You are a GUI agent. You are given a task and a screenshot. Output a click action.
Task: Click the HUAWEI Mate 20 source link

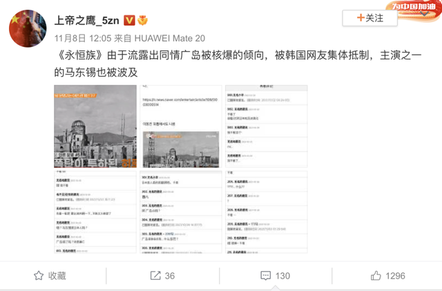coord(170,38)
